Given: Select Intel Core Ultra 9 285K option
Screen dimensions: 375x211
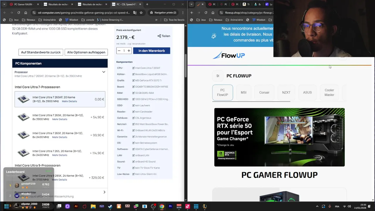Looking at the screenshot, I should (x=60, y=178).
